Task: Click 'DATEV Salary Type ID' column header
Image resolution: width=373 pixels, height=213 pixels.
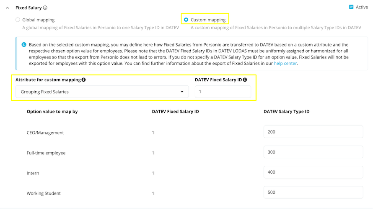Action: pyautogui.click(x=286, y=112)
